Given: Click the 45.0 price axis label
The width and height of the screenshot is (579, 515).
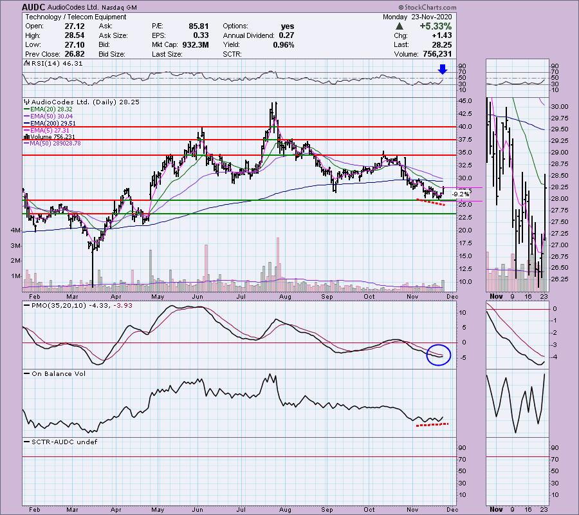Looking at the screenshot, I should (465, 101).
